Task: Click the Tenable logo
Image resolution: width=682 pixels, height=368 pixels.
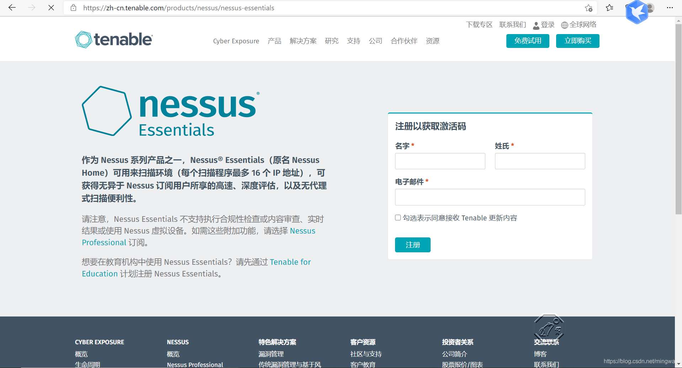Action: pos(114,39)
